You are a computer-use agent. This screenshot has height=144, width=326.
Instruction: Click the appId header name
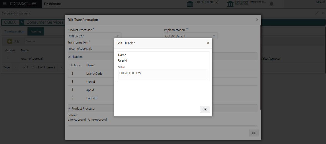tap(90, 90)
